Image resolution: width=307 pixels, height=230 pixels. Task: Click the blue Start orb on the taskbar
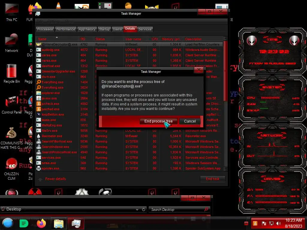coord(7,223)
